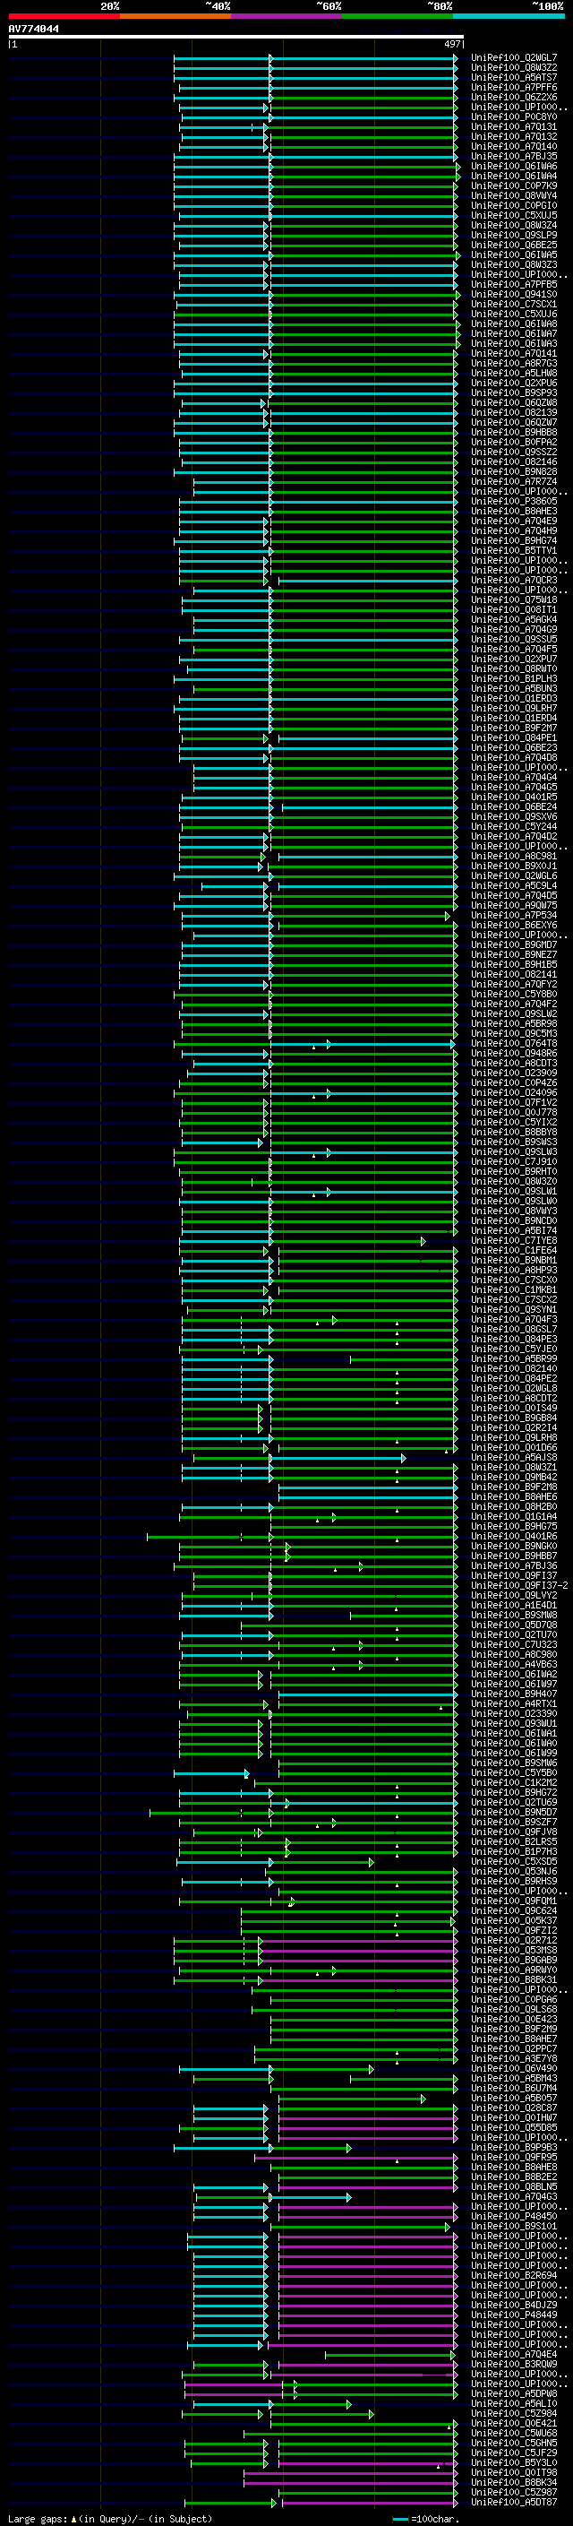The height and width of the screenshot is (2526, 573).
Task: Choose the UniRef100_A8R7G3 hit
Action: tap(513, 364)
